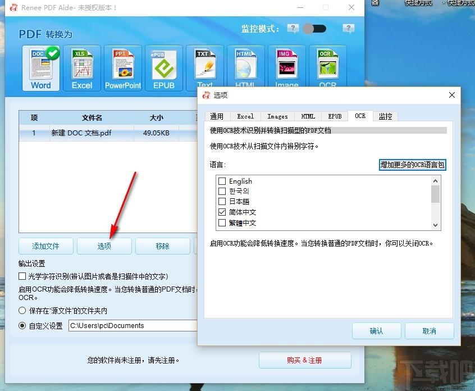Click the 大小 column header
Screen dimensions: 475x391
(156, 117)
